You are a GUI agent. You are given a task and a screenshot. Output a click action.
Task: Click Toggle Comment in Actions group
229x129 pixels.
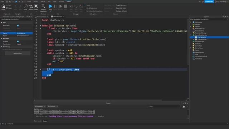(121, 5)
